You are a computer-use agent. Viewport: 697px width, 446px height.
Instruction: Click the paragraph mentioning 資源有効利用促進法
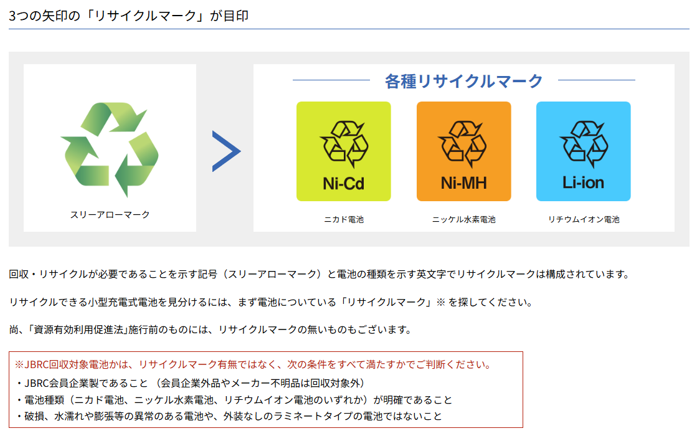point(210,330)
